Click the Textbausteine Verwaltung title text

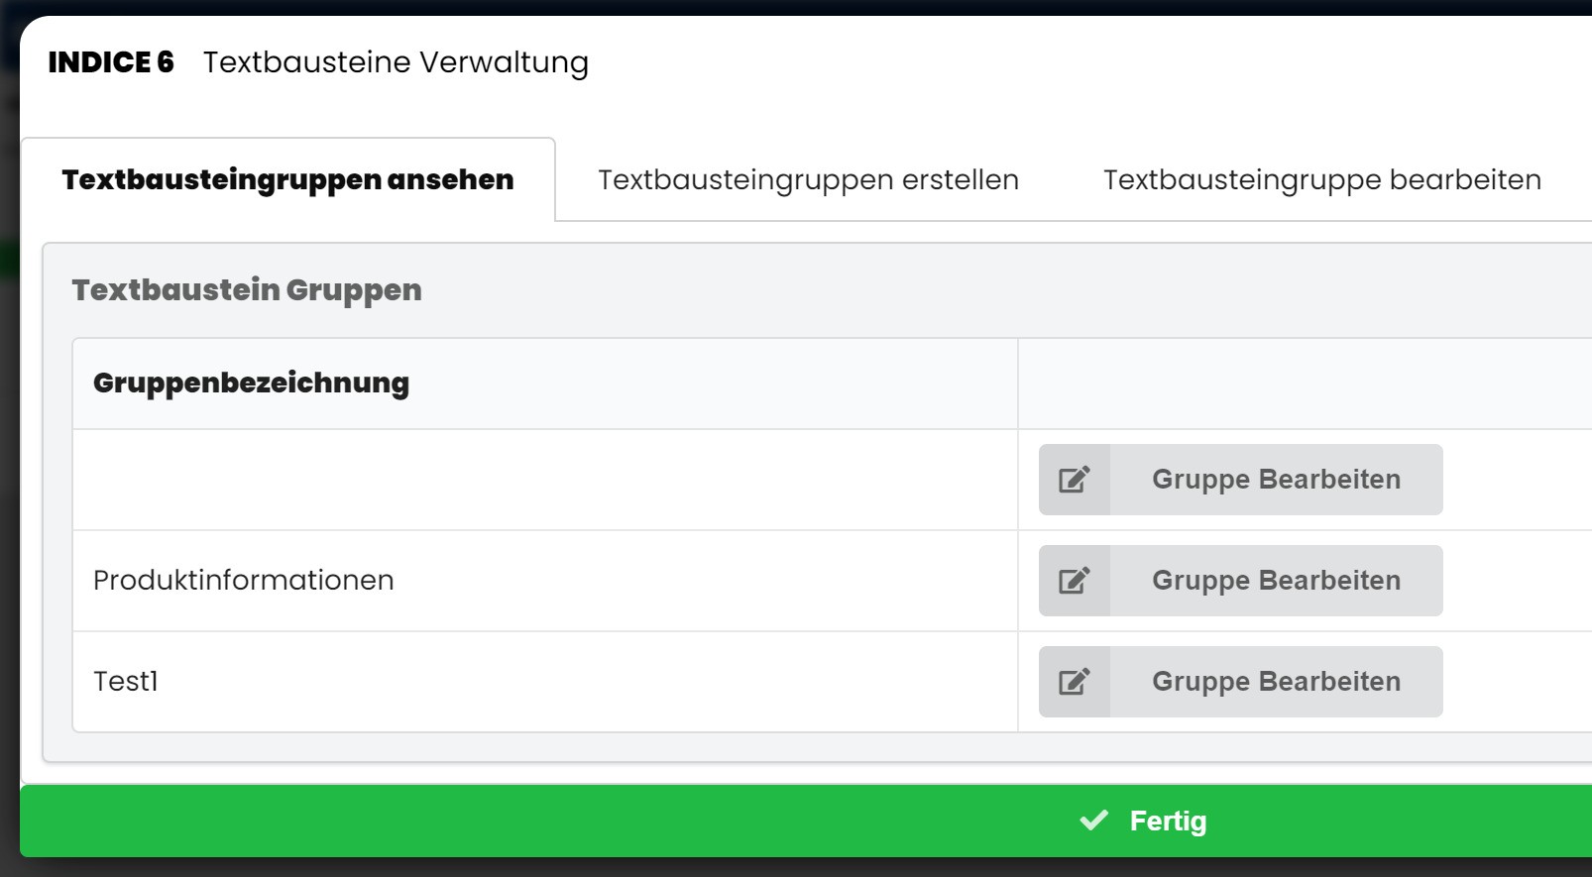(396, 62)
